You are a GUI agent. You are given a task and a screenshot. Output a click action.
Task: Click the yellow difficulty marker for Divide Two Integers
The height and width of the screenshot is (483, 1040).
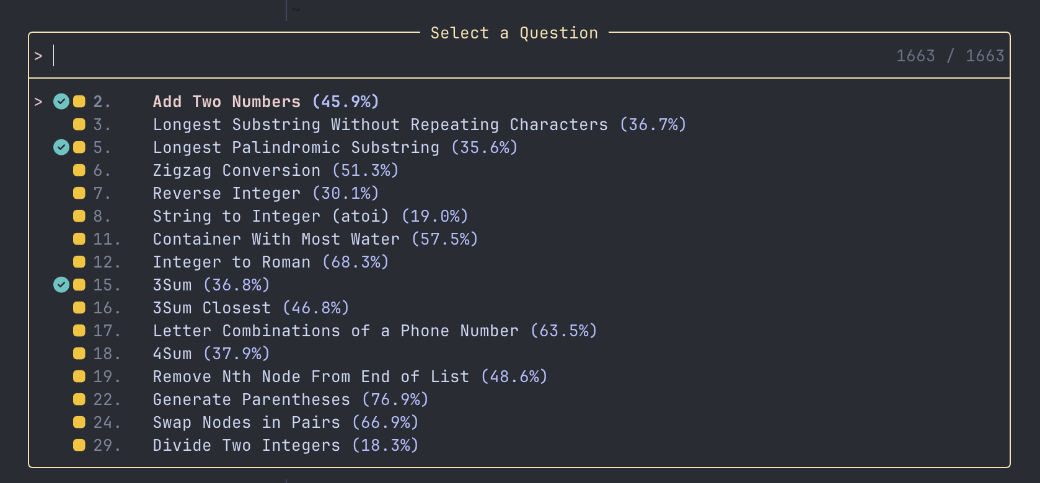click(79, 445)
